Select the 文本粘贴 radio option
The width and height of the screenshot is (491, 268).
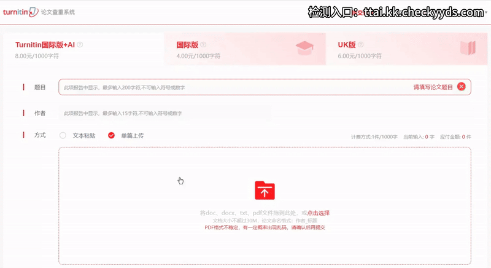(x=63, y=135)
